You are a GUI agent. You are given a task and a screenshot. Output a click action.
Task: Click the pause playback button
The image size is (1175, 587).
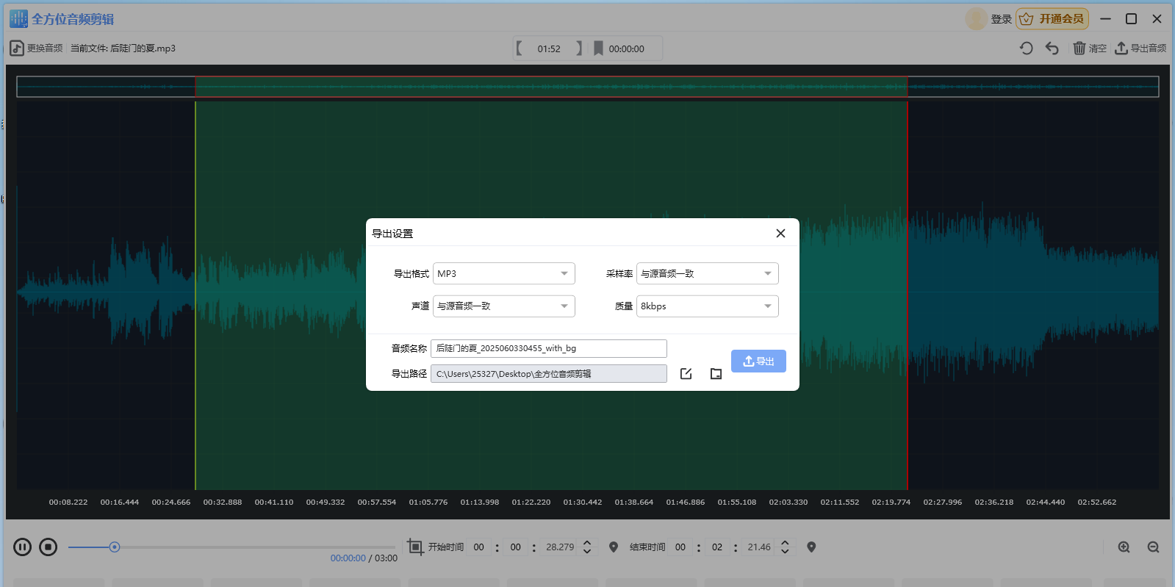23,547
